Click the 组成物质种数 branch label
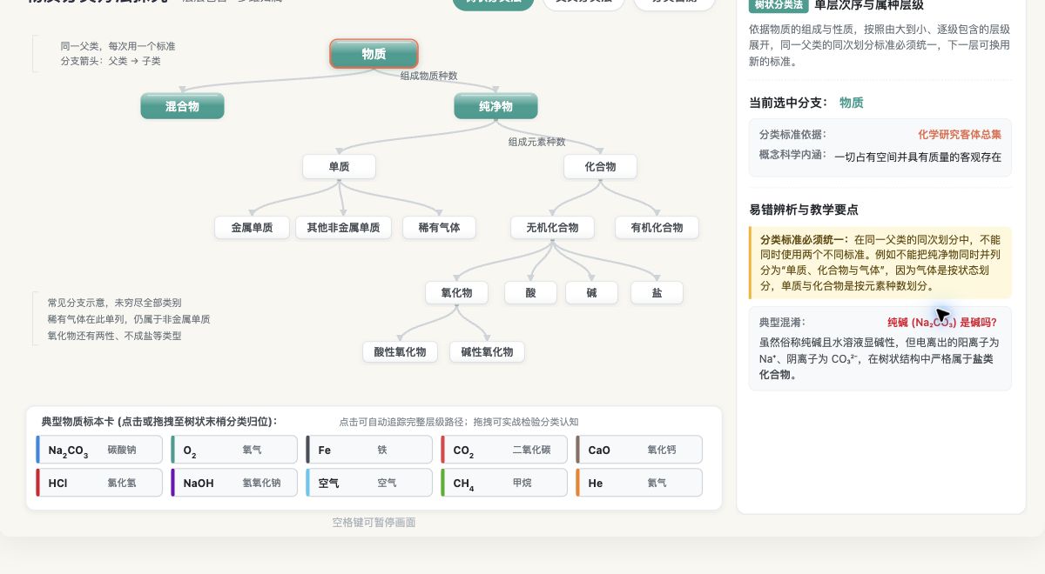The height and width of the screenshot is (574, 1045). (x=428, y=77)
